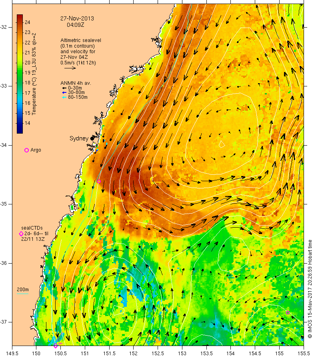
Task: Click the 153 longitude axis label
Action: pyautogui.click(x=182, y=353)
